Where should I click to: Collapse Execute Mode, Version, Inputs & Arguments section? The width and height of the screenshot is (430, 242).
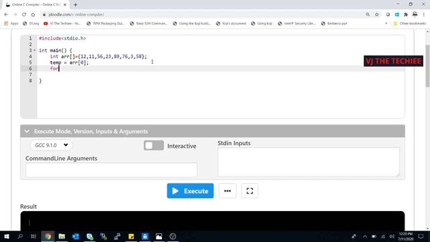tap(27, 132)
